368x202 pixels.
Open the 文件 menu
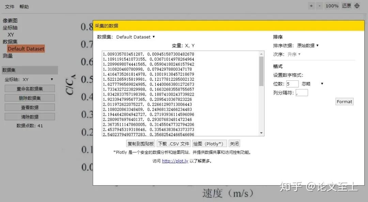(9, 6)
